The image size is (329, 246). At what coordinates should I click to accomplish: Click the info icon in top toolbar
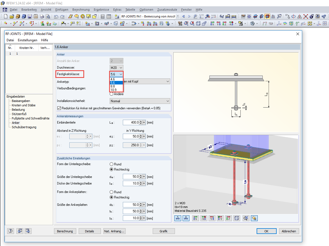(x=311, y=16)
